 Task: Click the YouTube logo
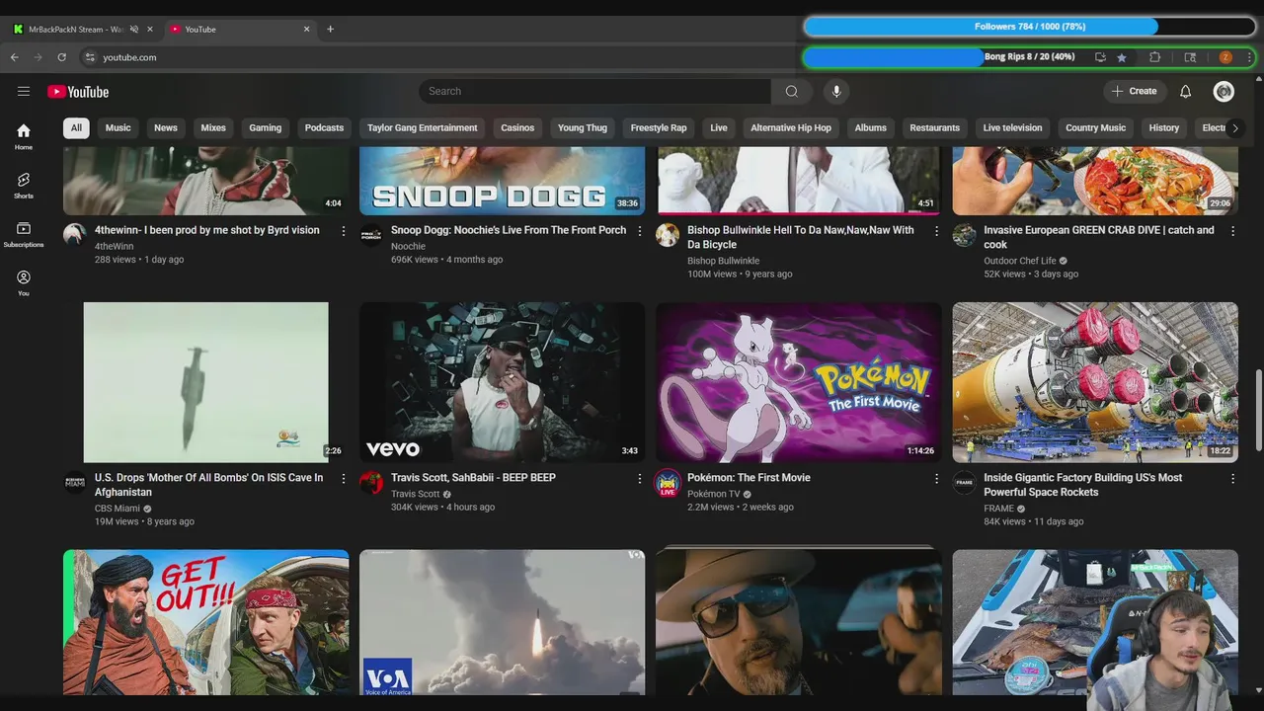click(78, 92)
